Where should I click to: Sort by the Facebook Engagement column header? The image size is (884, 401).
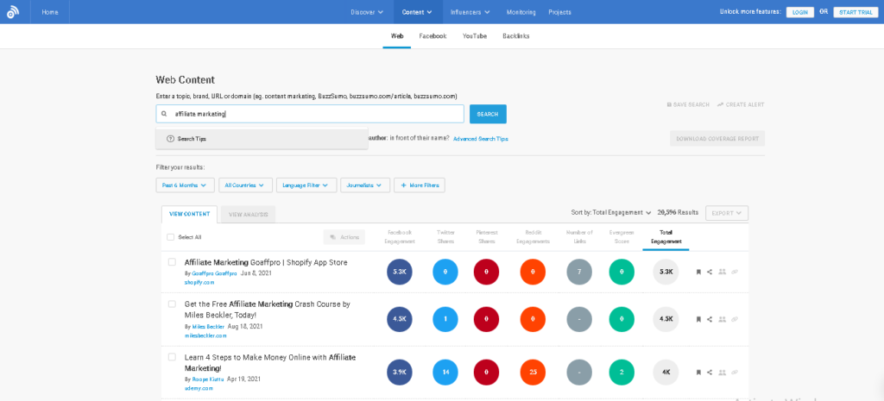coord(400,237)
